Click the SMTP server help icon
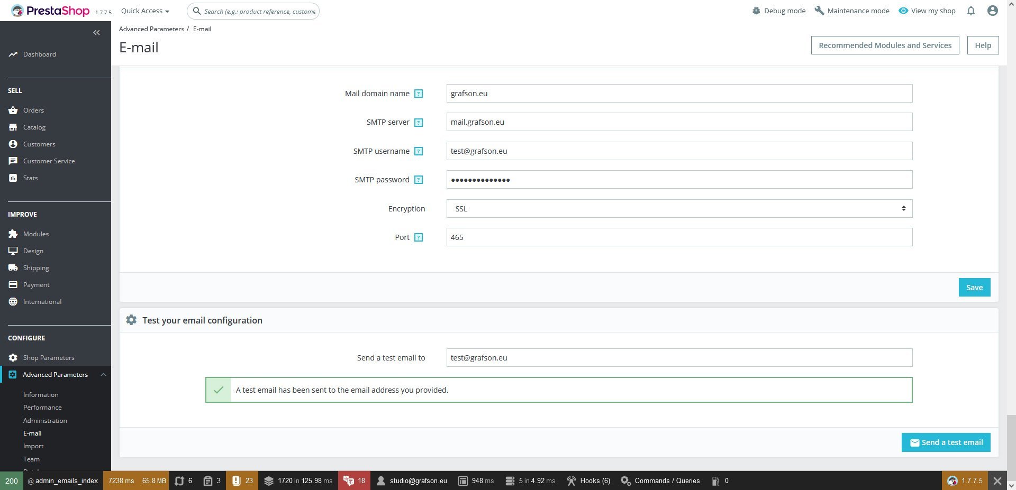Screen dimensions: 1016x490 (419, 123)
